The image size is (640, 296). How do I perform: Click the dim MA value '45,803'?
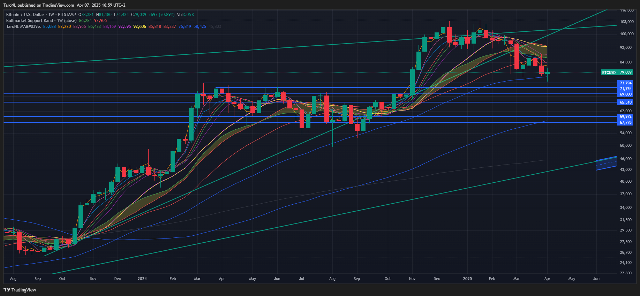click(x=215, y=26)
